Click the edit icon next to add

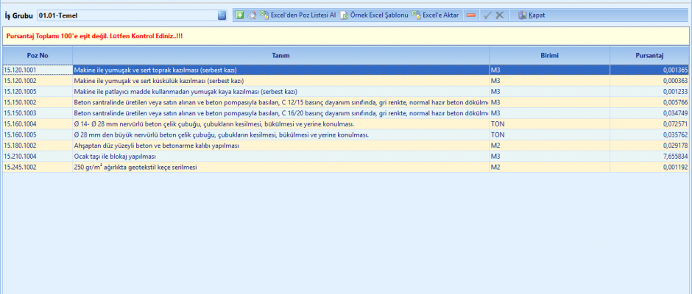pyautogui.click(x=251, y=15)
